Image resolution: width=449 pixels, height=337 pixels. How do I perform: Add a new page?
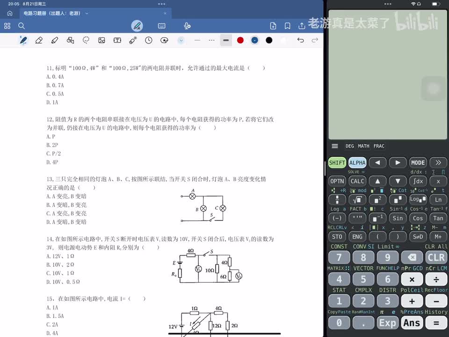(273, 26)
